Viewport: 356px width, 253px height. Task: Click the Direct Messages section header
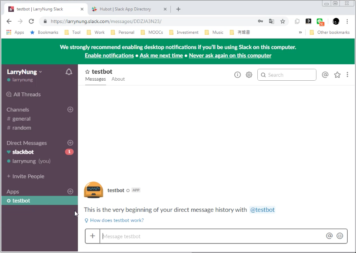point(27,143)
